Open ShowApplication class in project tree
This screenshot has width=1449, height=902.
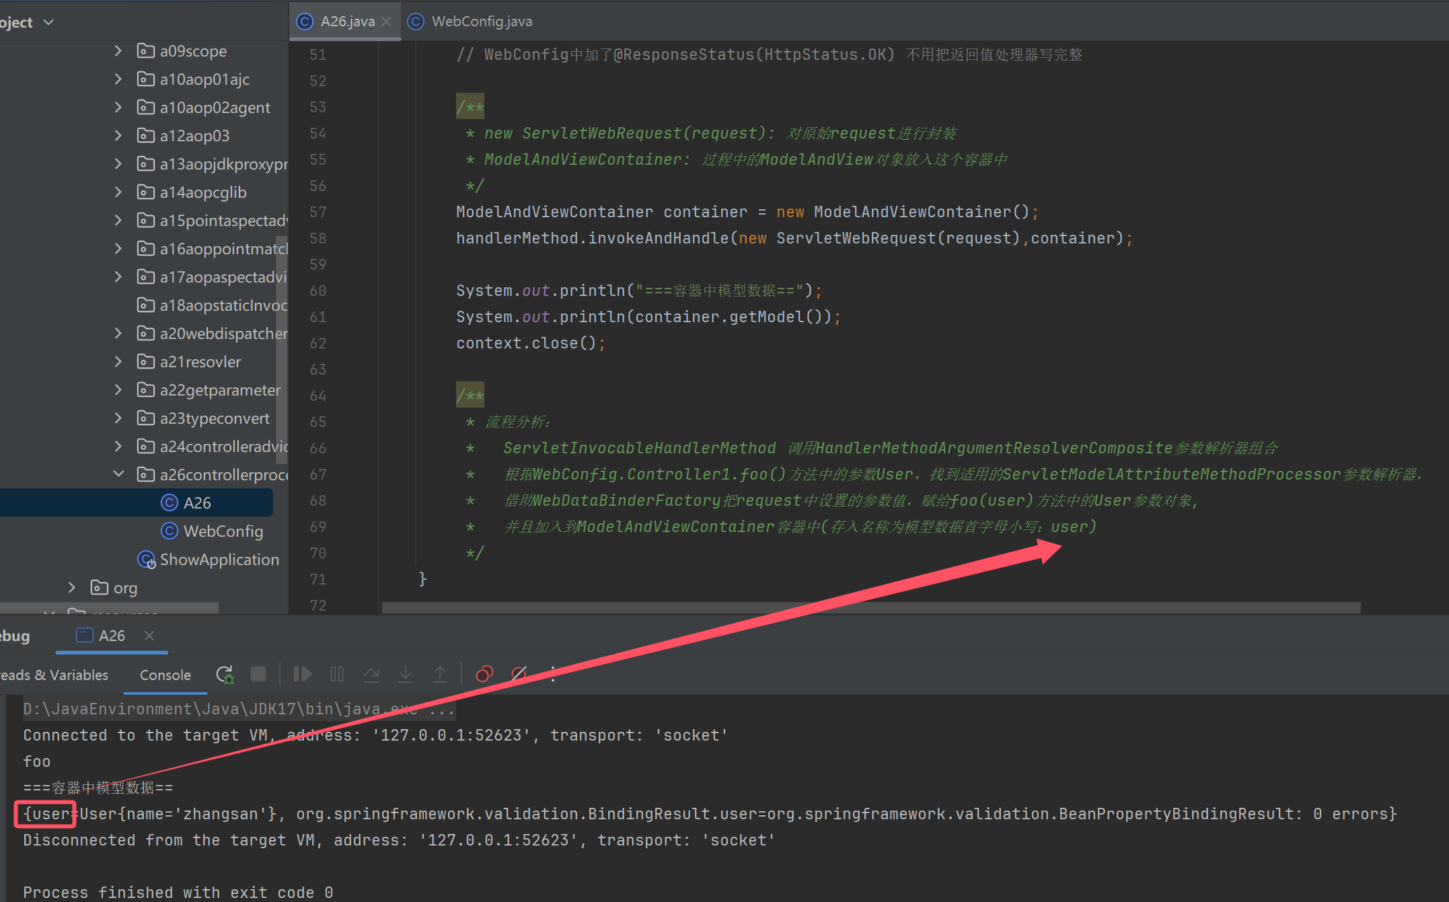pyautogui.click(x=209, y=560)
